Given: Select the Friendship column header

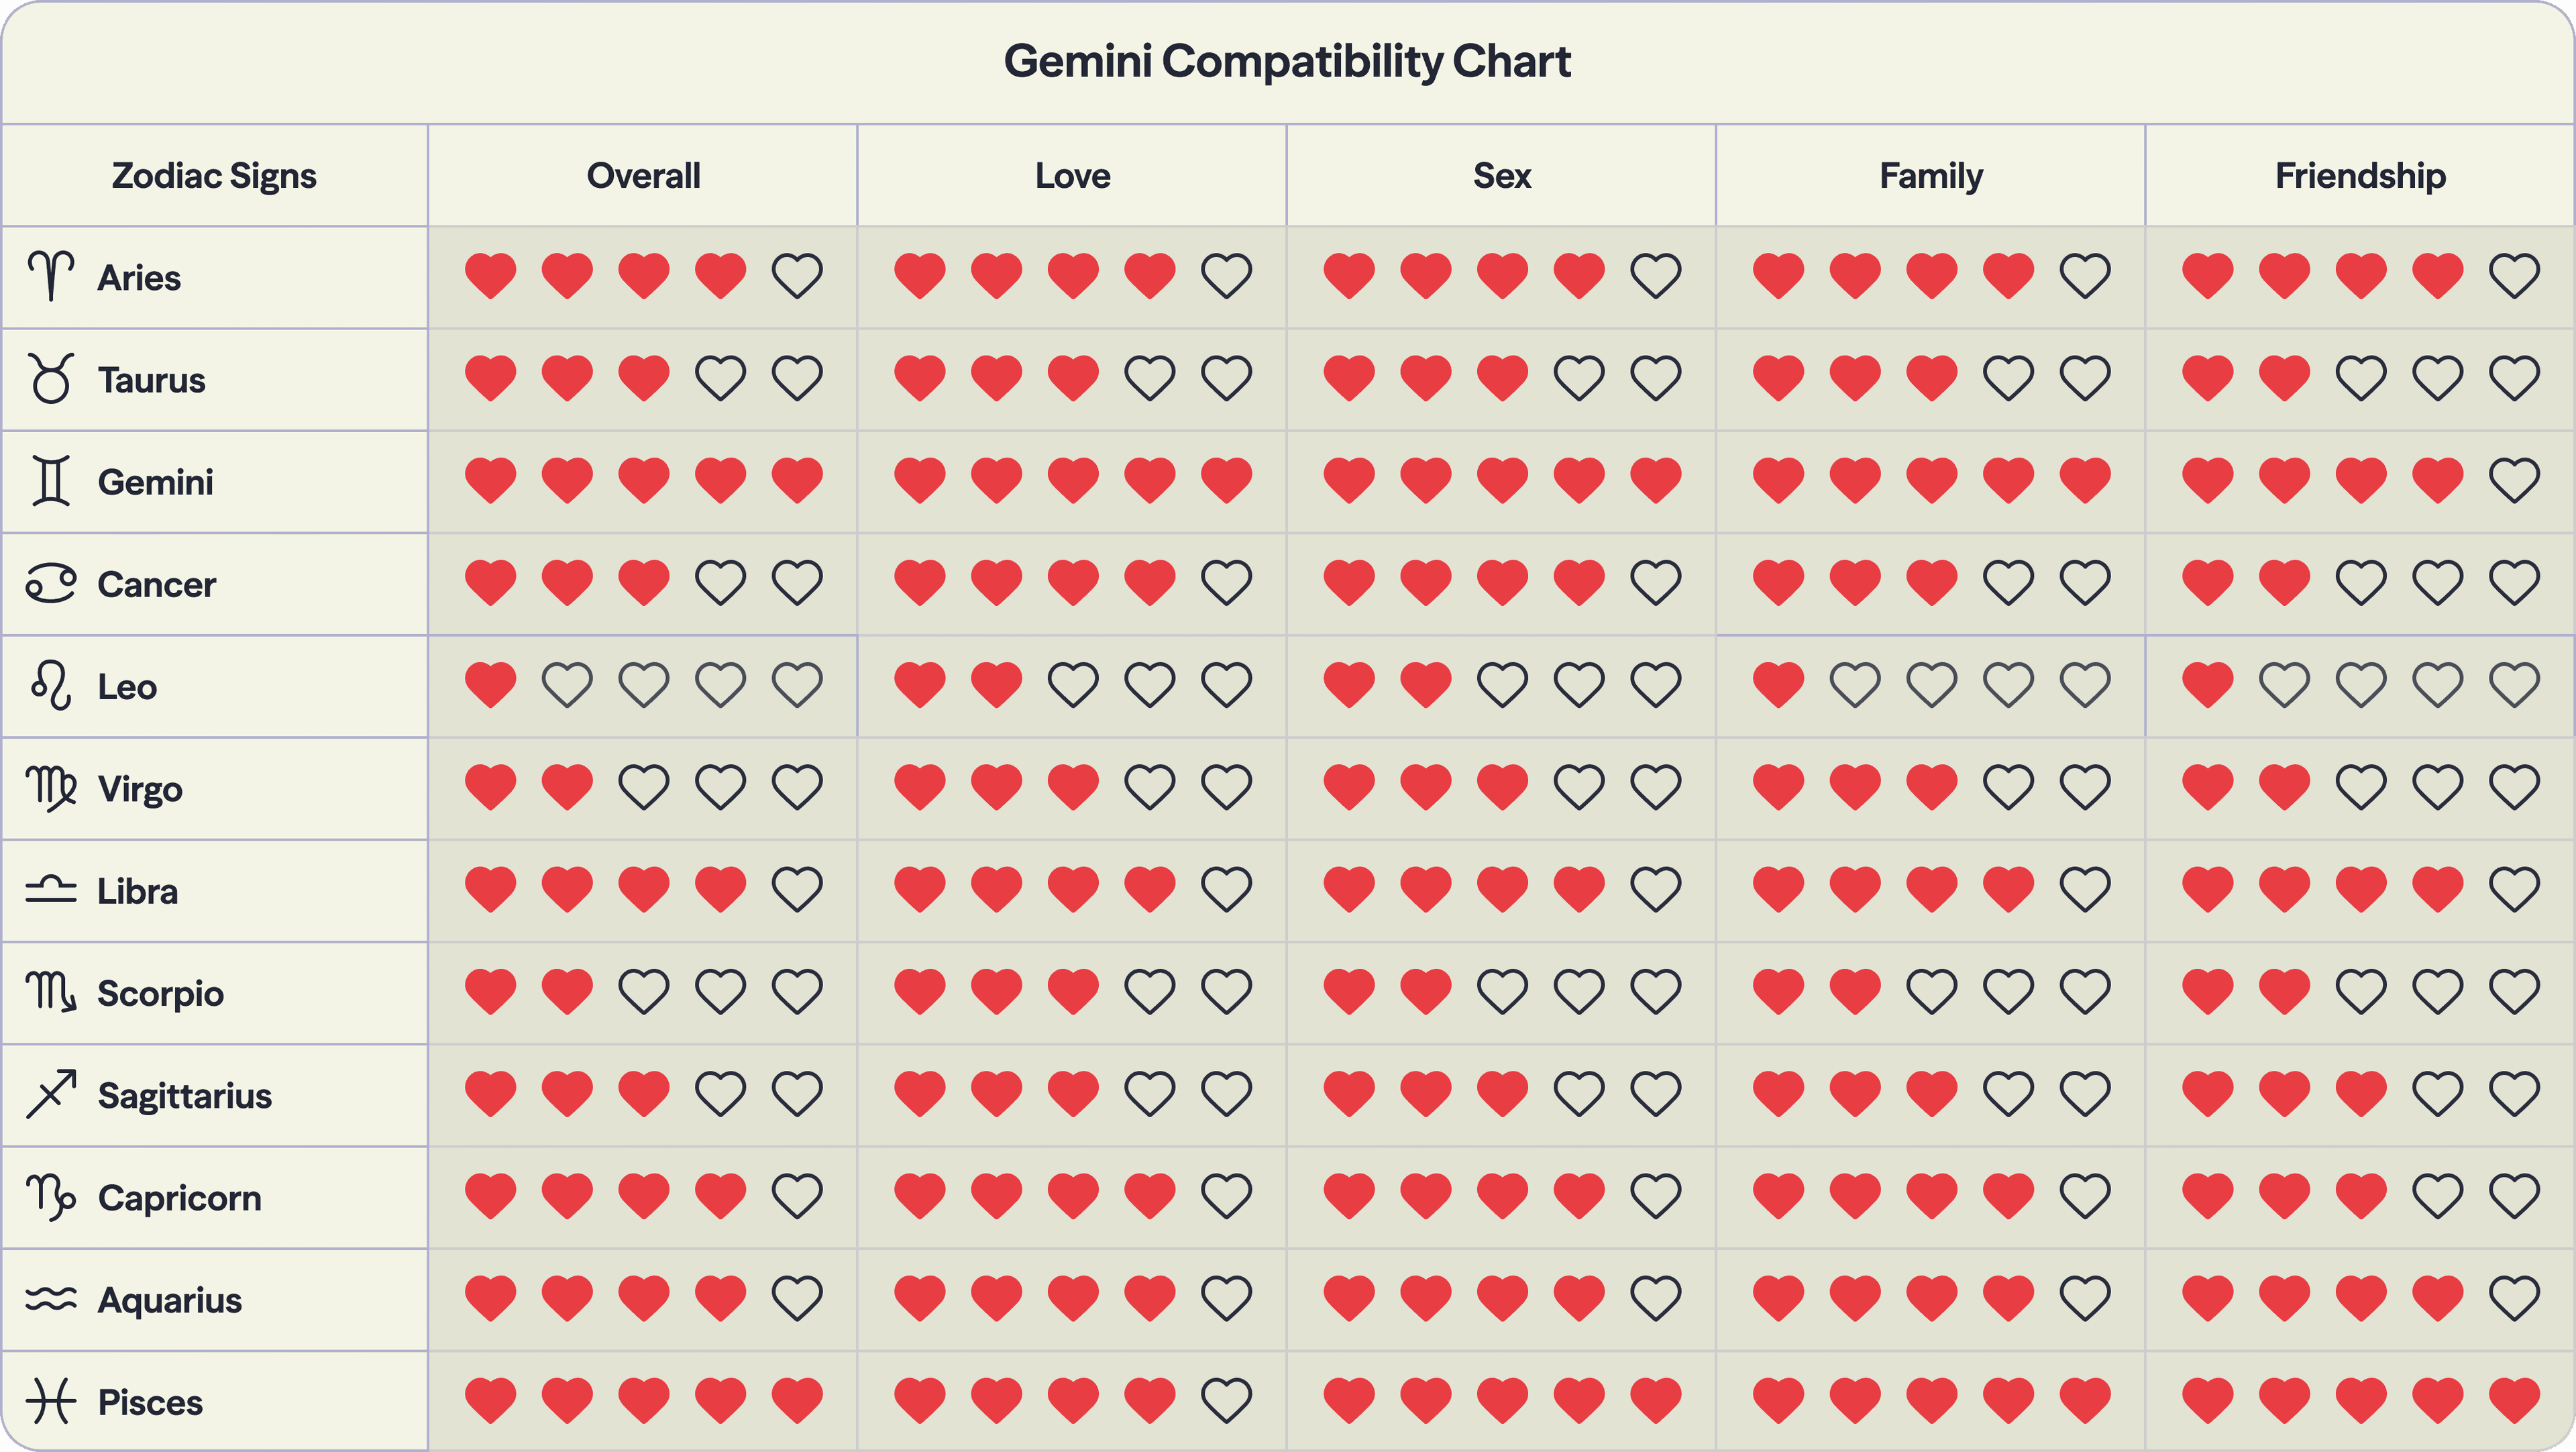Looking at the screenshot, I should [2360, 176].
